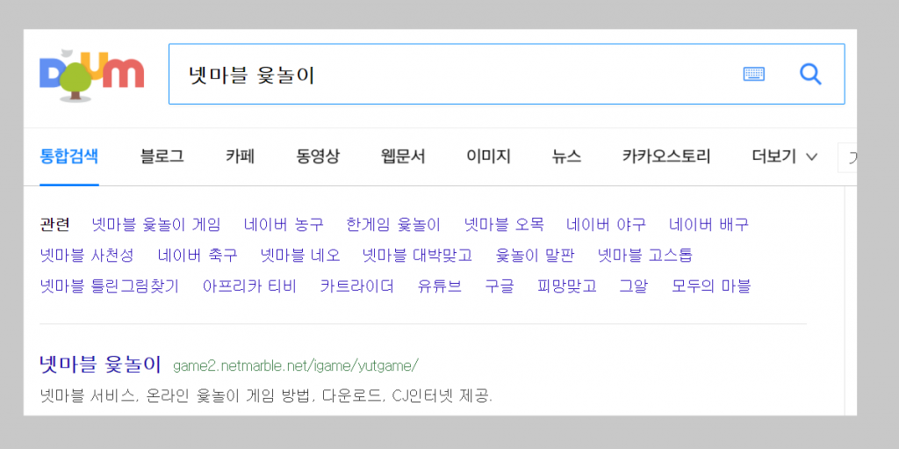Screen dimensions: 899x449
Task: Open the 넷마블 윷놀이 result title
Action: tap(100, 365)
